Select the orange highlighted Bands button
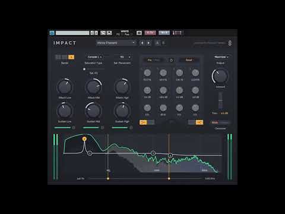The width and height of the screenshot is (285, 214). [x=71, y=57]
